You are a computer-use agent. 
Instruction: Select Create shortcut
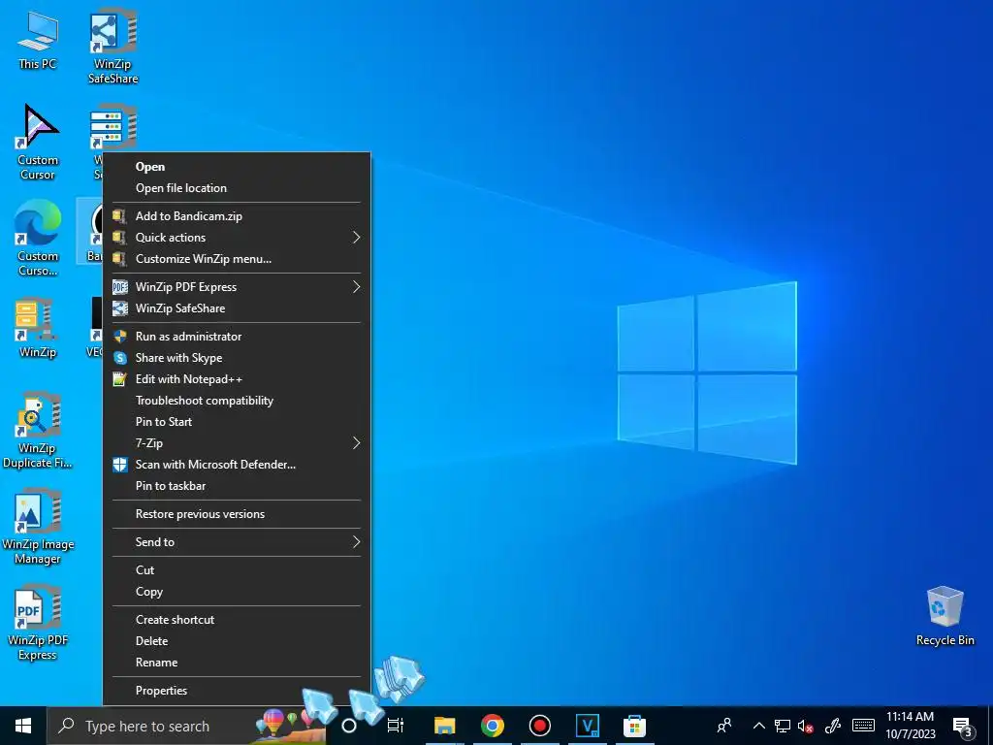237,620
